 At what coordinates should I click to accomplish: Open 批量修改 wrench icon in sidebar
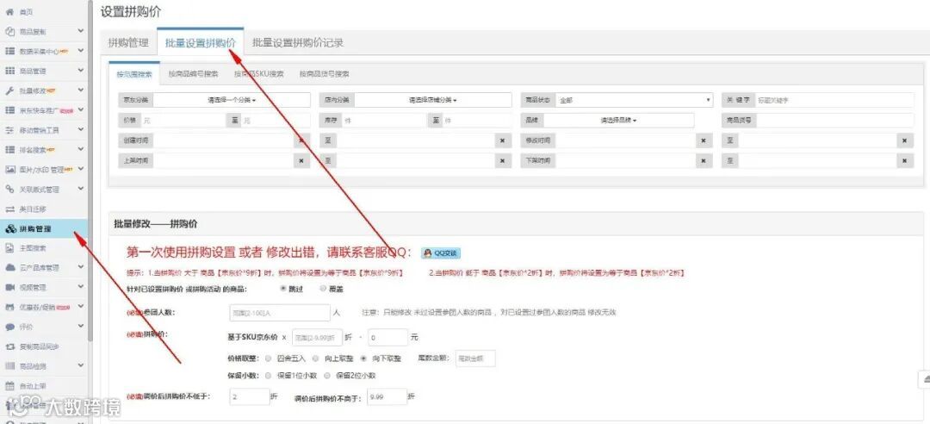[9, 90]
